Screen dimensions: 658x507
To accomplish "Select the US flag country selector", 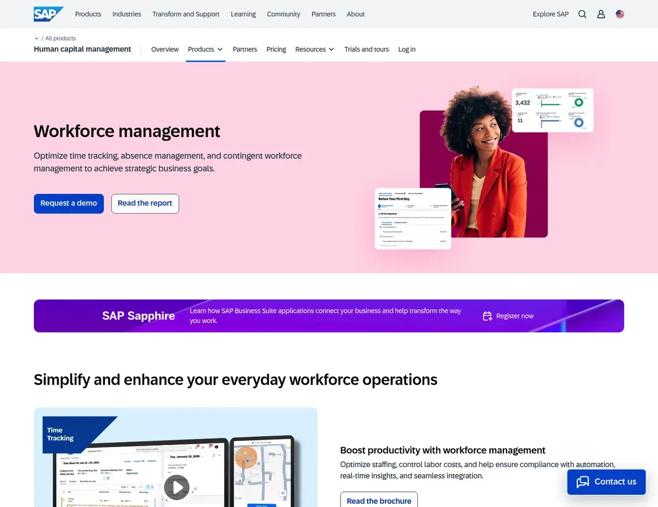I will coord(620,14).
